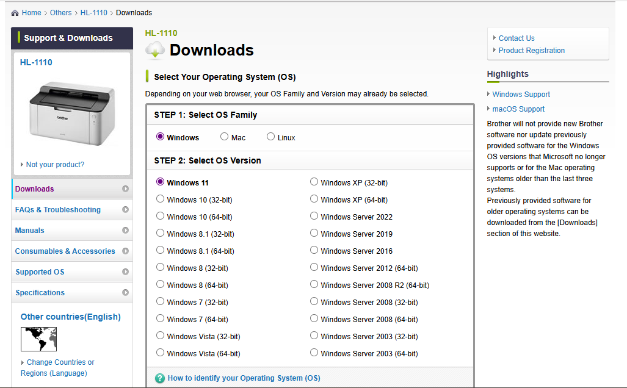The image size is (627, 388).
Task: Click the arrow icon beside Supported OS
Action: pos(125,272)
